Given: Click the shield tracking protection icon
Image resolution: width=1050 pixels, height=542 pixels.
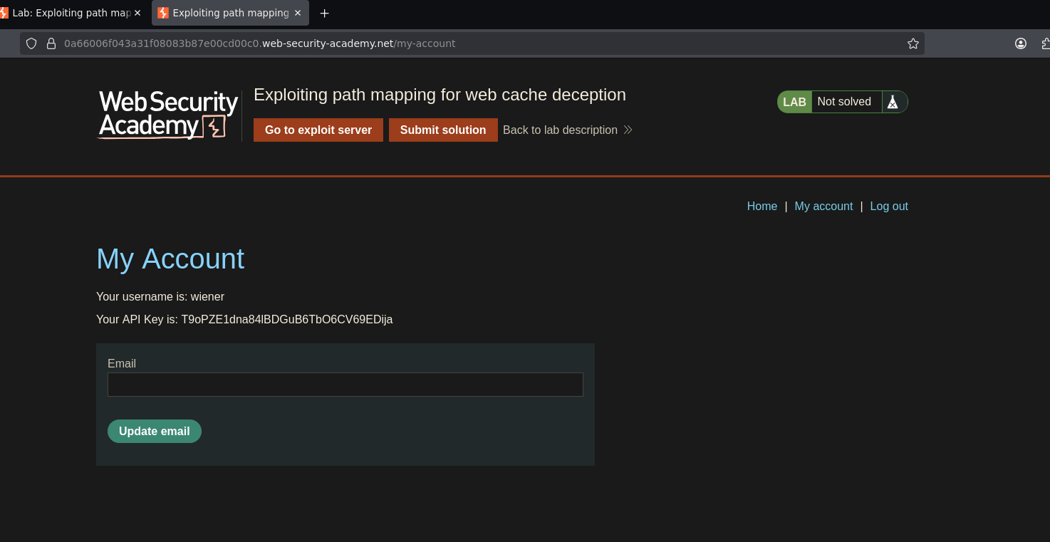Looking at the screenshot, I should pyautogui.click(x=31, y=43).
